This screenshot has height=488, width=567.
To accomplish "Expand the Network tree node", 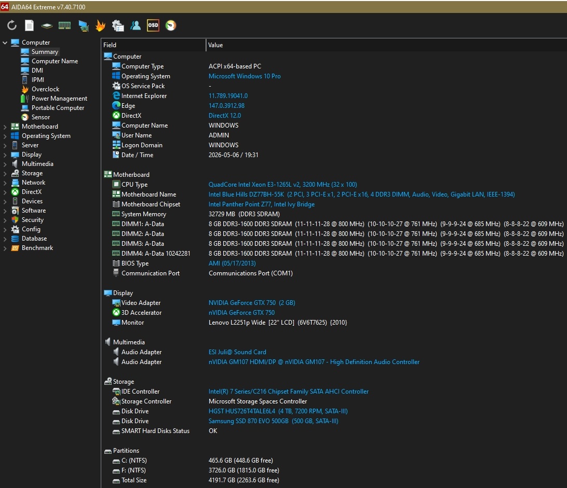I will click(x=5, y=183).
